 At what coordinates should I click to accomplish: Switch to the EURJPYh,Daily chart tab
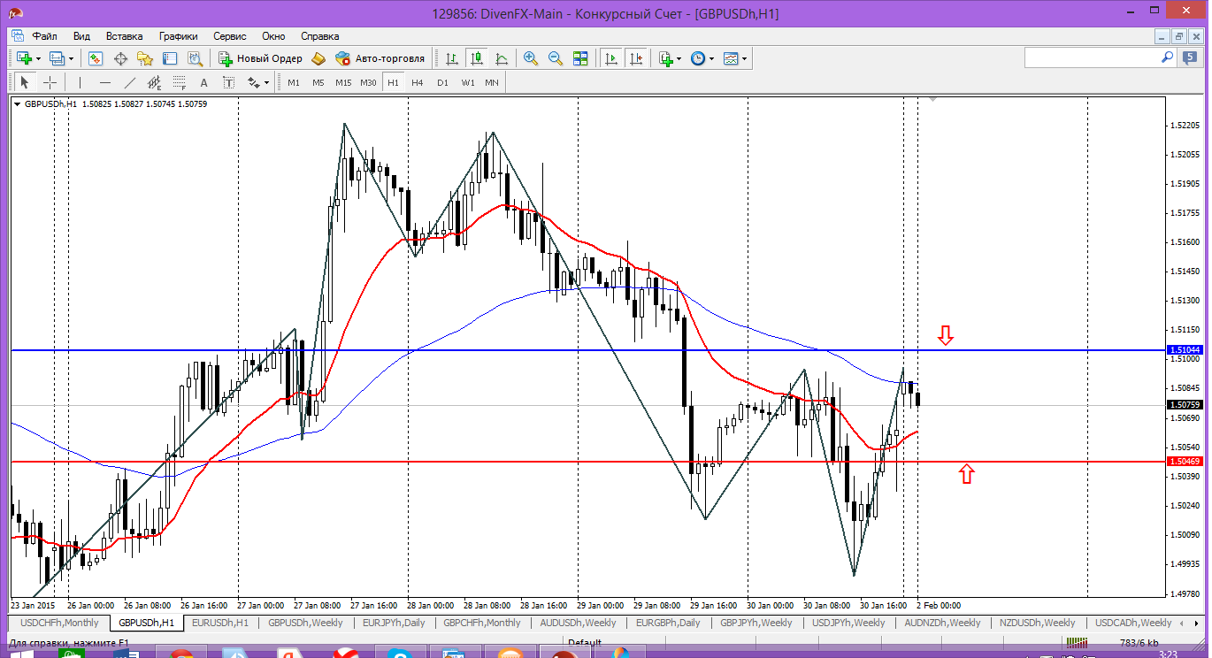pyautogui.click(x=394, y=623)
